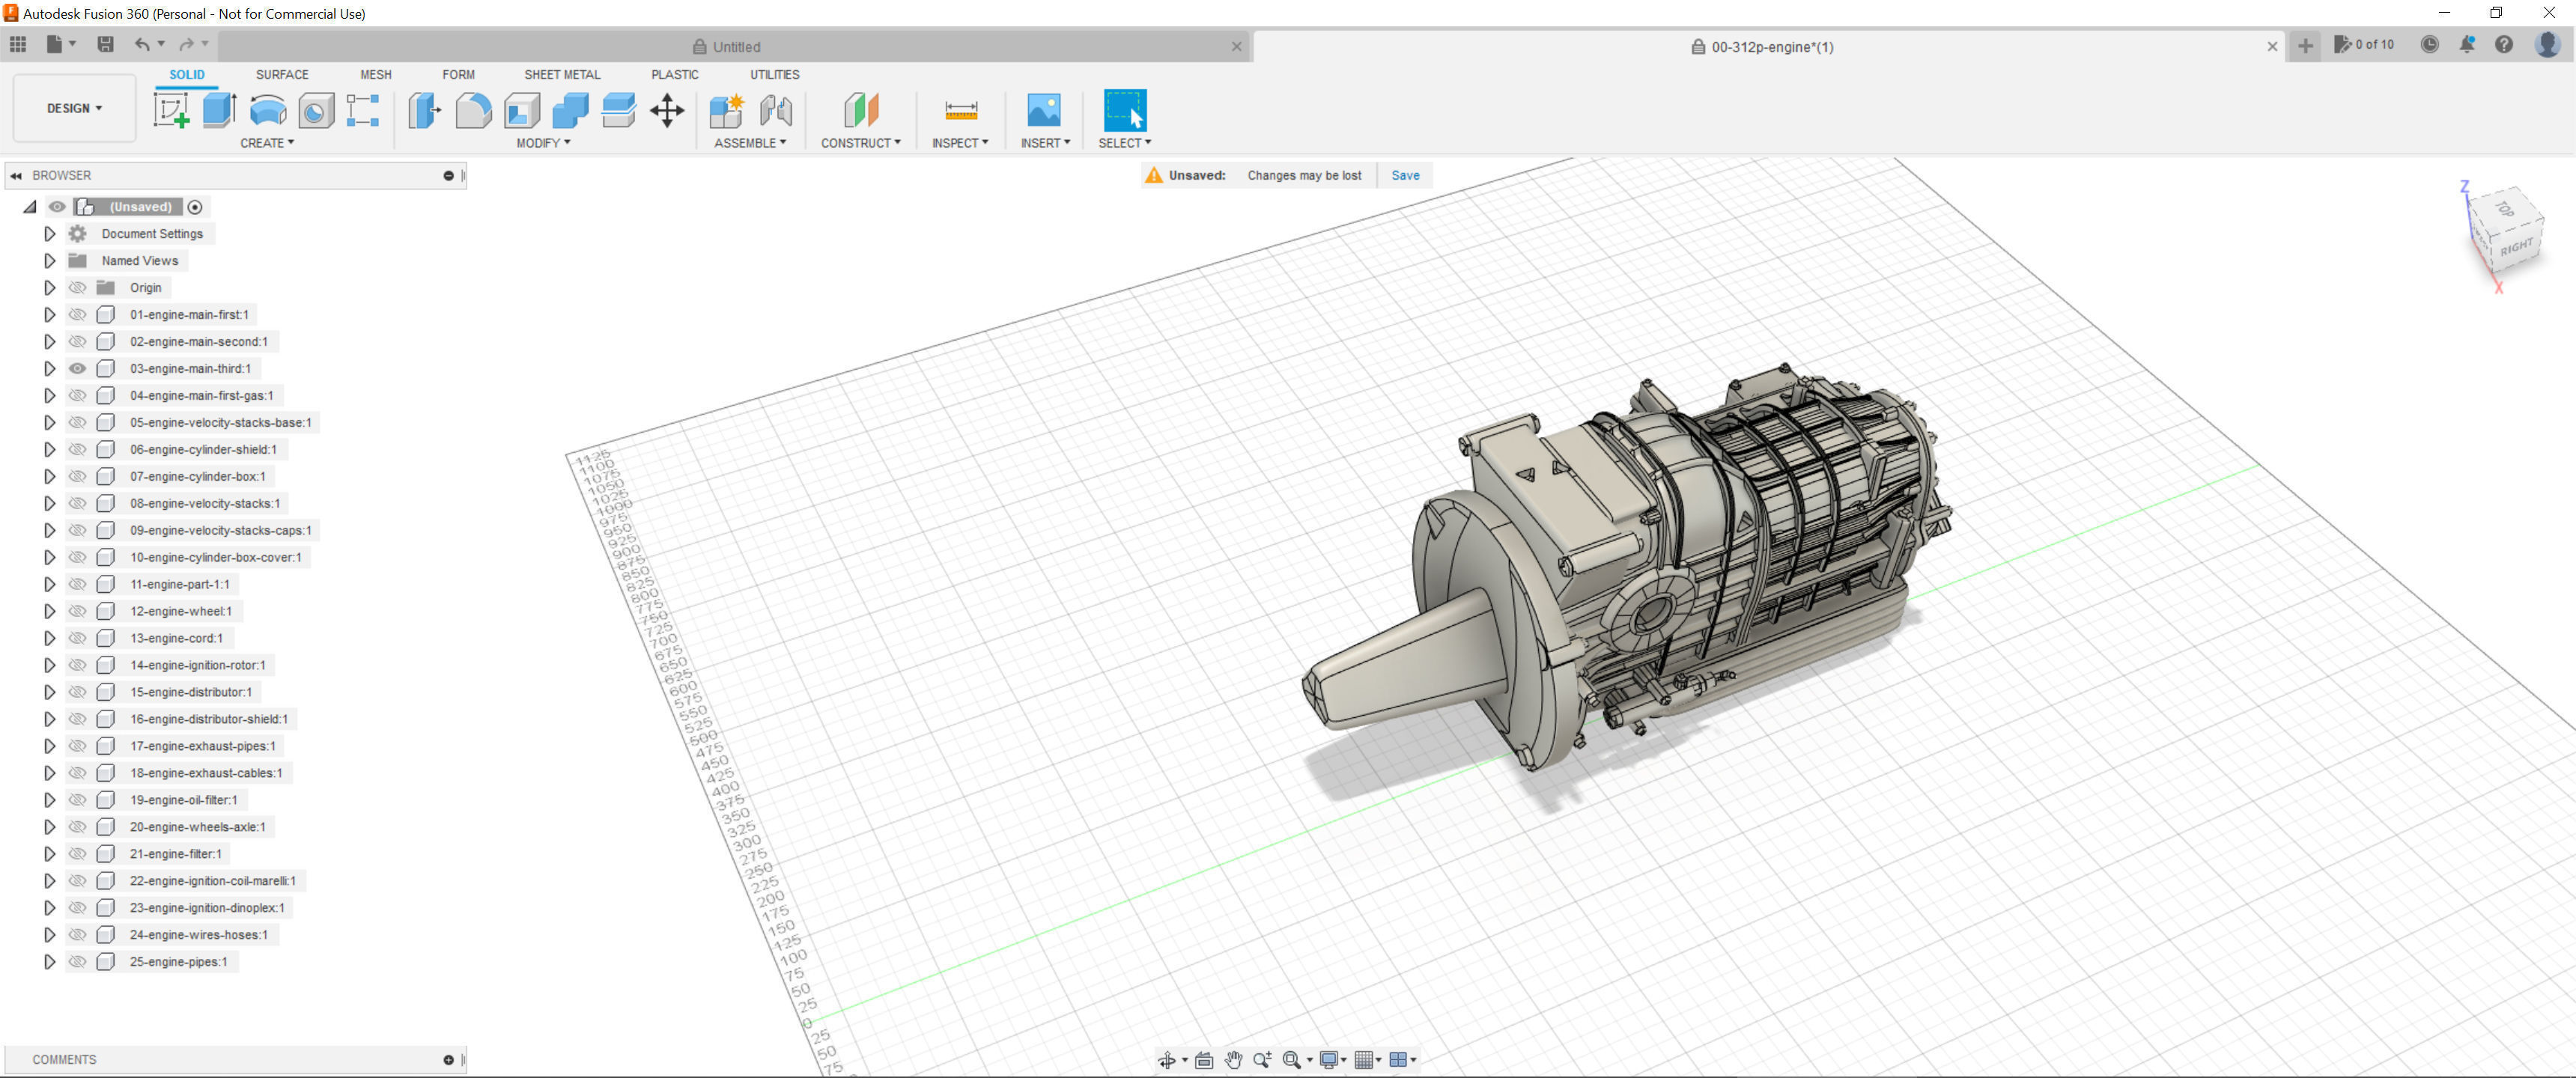
Task: Click the RIGHT face of the ViewCube
Action: 2517,247
